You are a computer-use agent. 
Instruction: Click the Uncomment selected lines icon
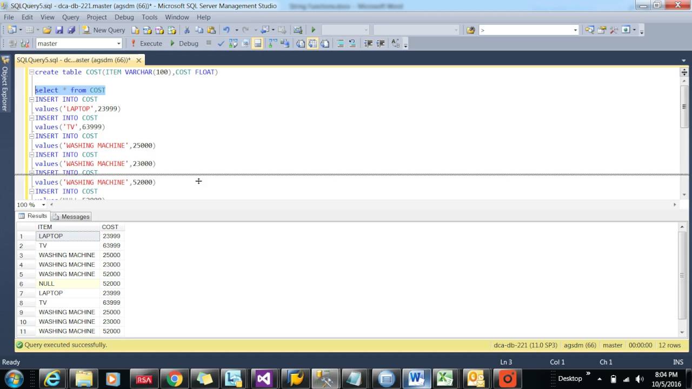click(x=352, y=43)
